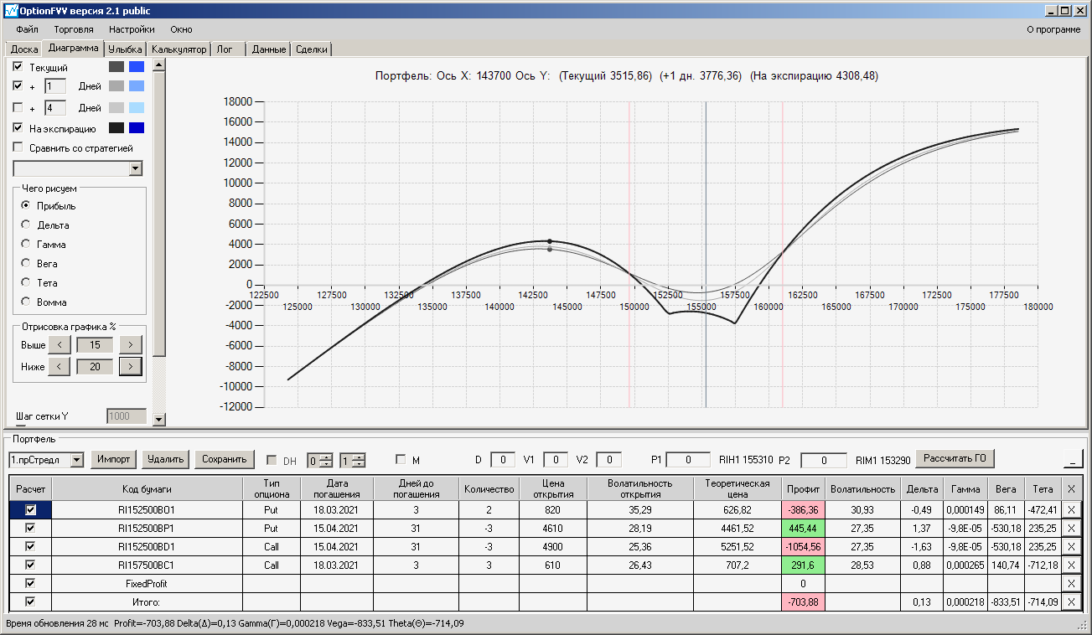Screen dimensions: 1092x635
Task: Click the light blue swatch in the +1 Дней row
Action: click(x=137, y=86)
